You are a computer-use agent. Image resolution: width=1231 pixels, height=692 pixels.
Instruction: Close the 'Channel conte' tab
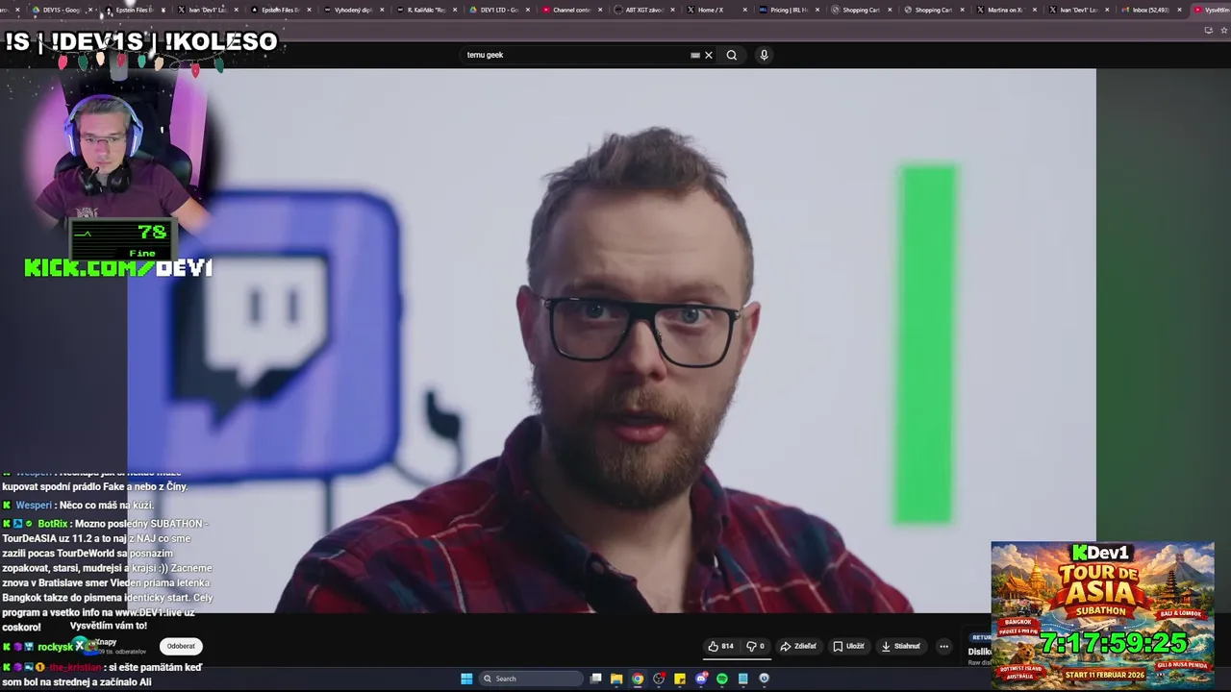[601, 10]
